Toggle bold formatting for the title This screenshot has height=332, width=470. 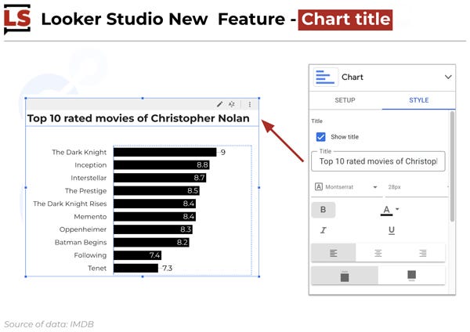(x=323, y=209)
